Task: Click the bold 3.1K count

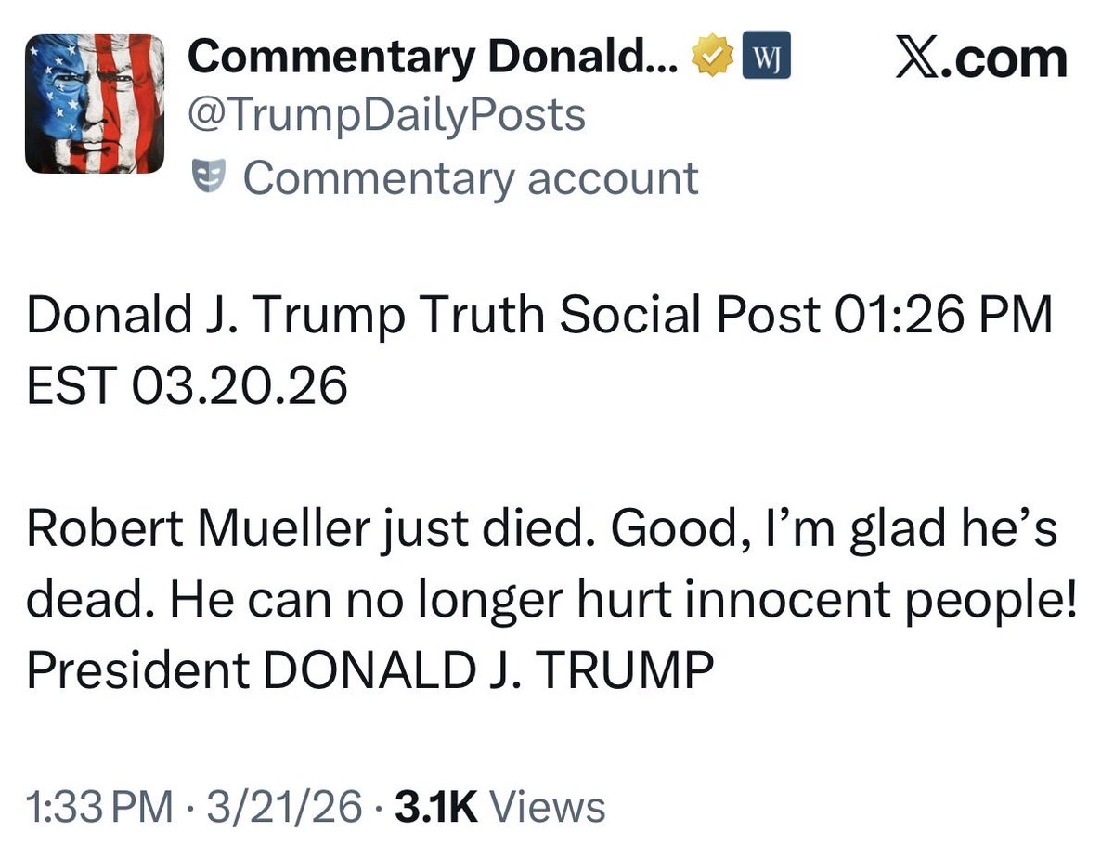Action: (x=436, y=808)
